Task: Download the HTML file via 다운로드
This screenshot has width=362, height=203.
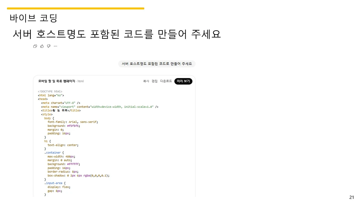Action: 166,81
